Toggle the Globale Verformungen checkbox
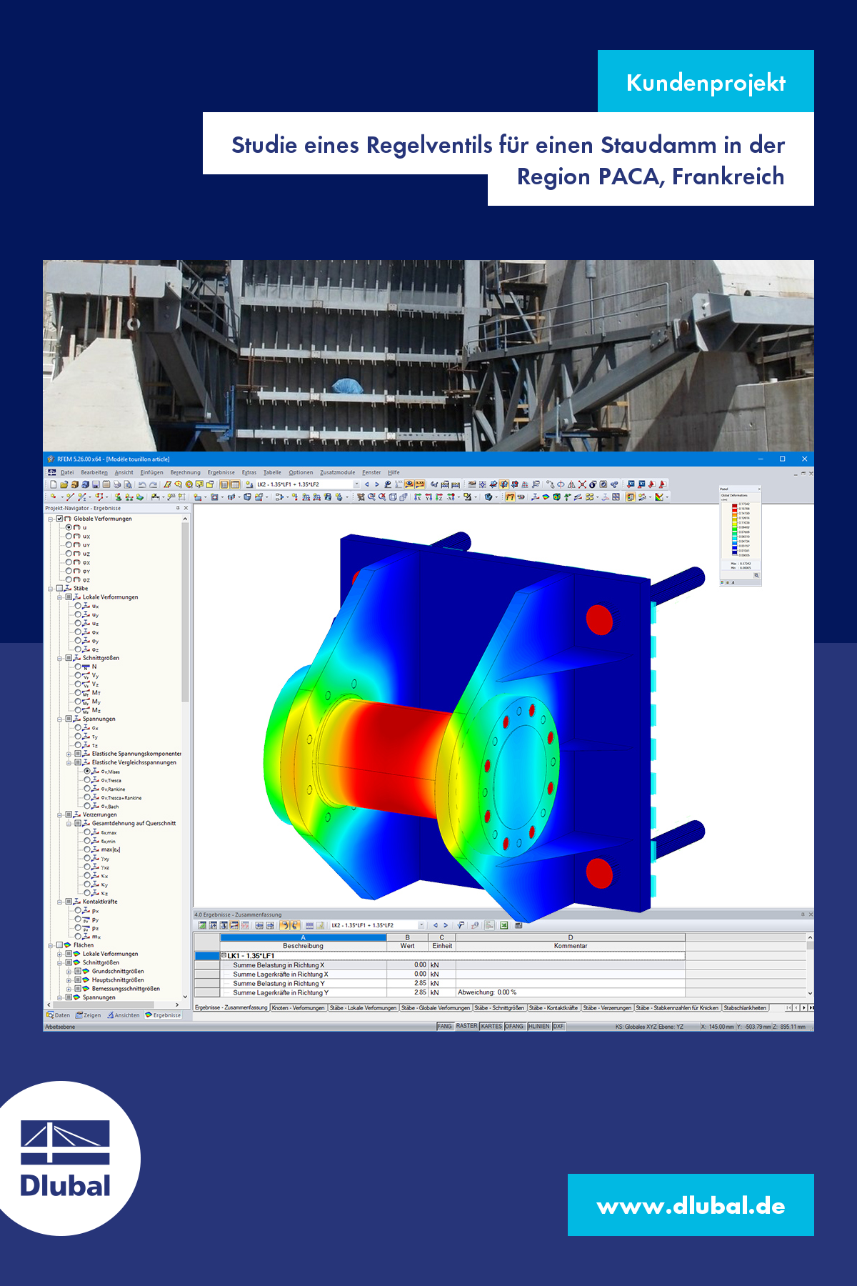The image size is (857, 1286). [x=59, y=519]
